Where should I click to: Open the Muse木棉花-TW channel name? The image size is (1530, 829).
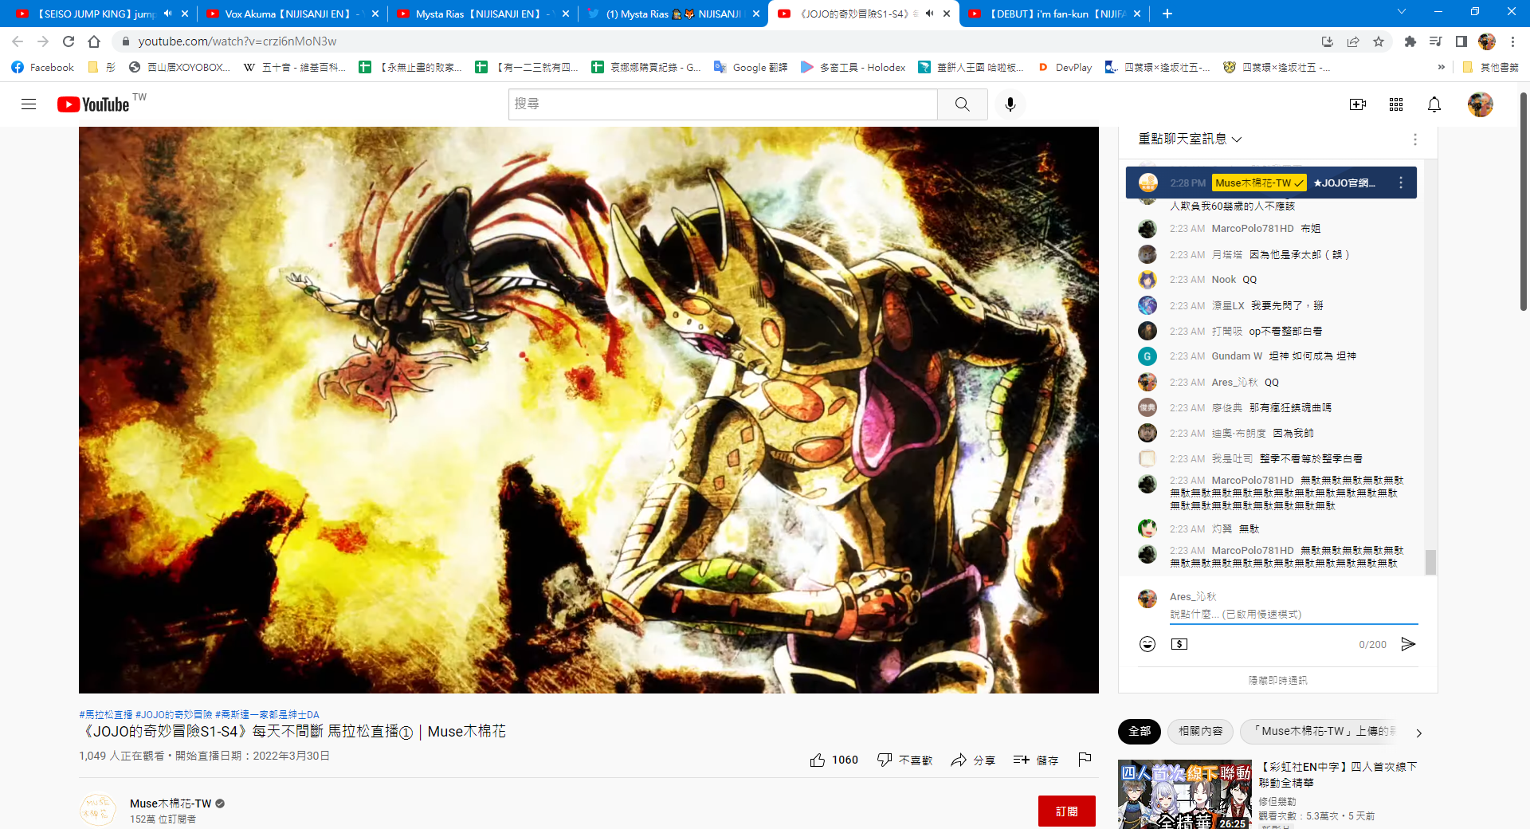click(171, 803)
